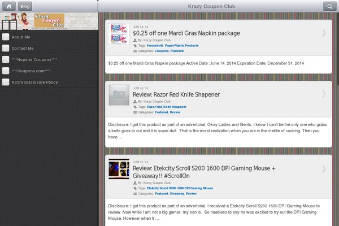Open the Review: Razor Red Knife Shapener title

pos(176,94)
